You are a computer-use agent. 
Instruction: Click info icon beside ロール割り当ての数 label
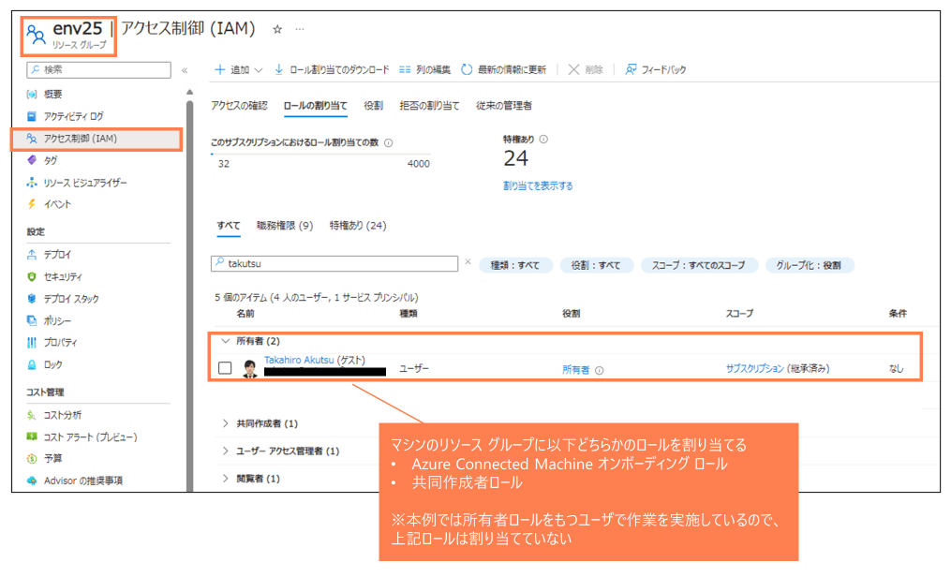(x=388, y=143)
